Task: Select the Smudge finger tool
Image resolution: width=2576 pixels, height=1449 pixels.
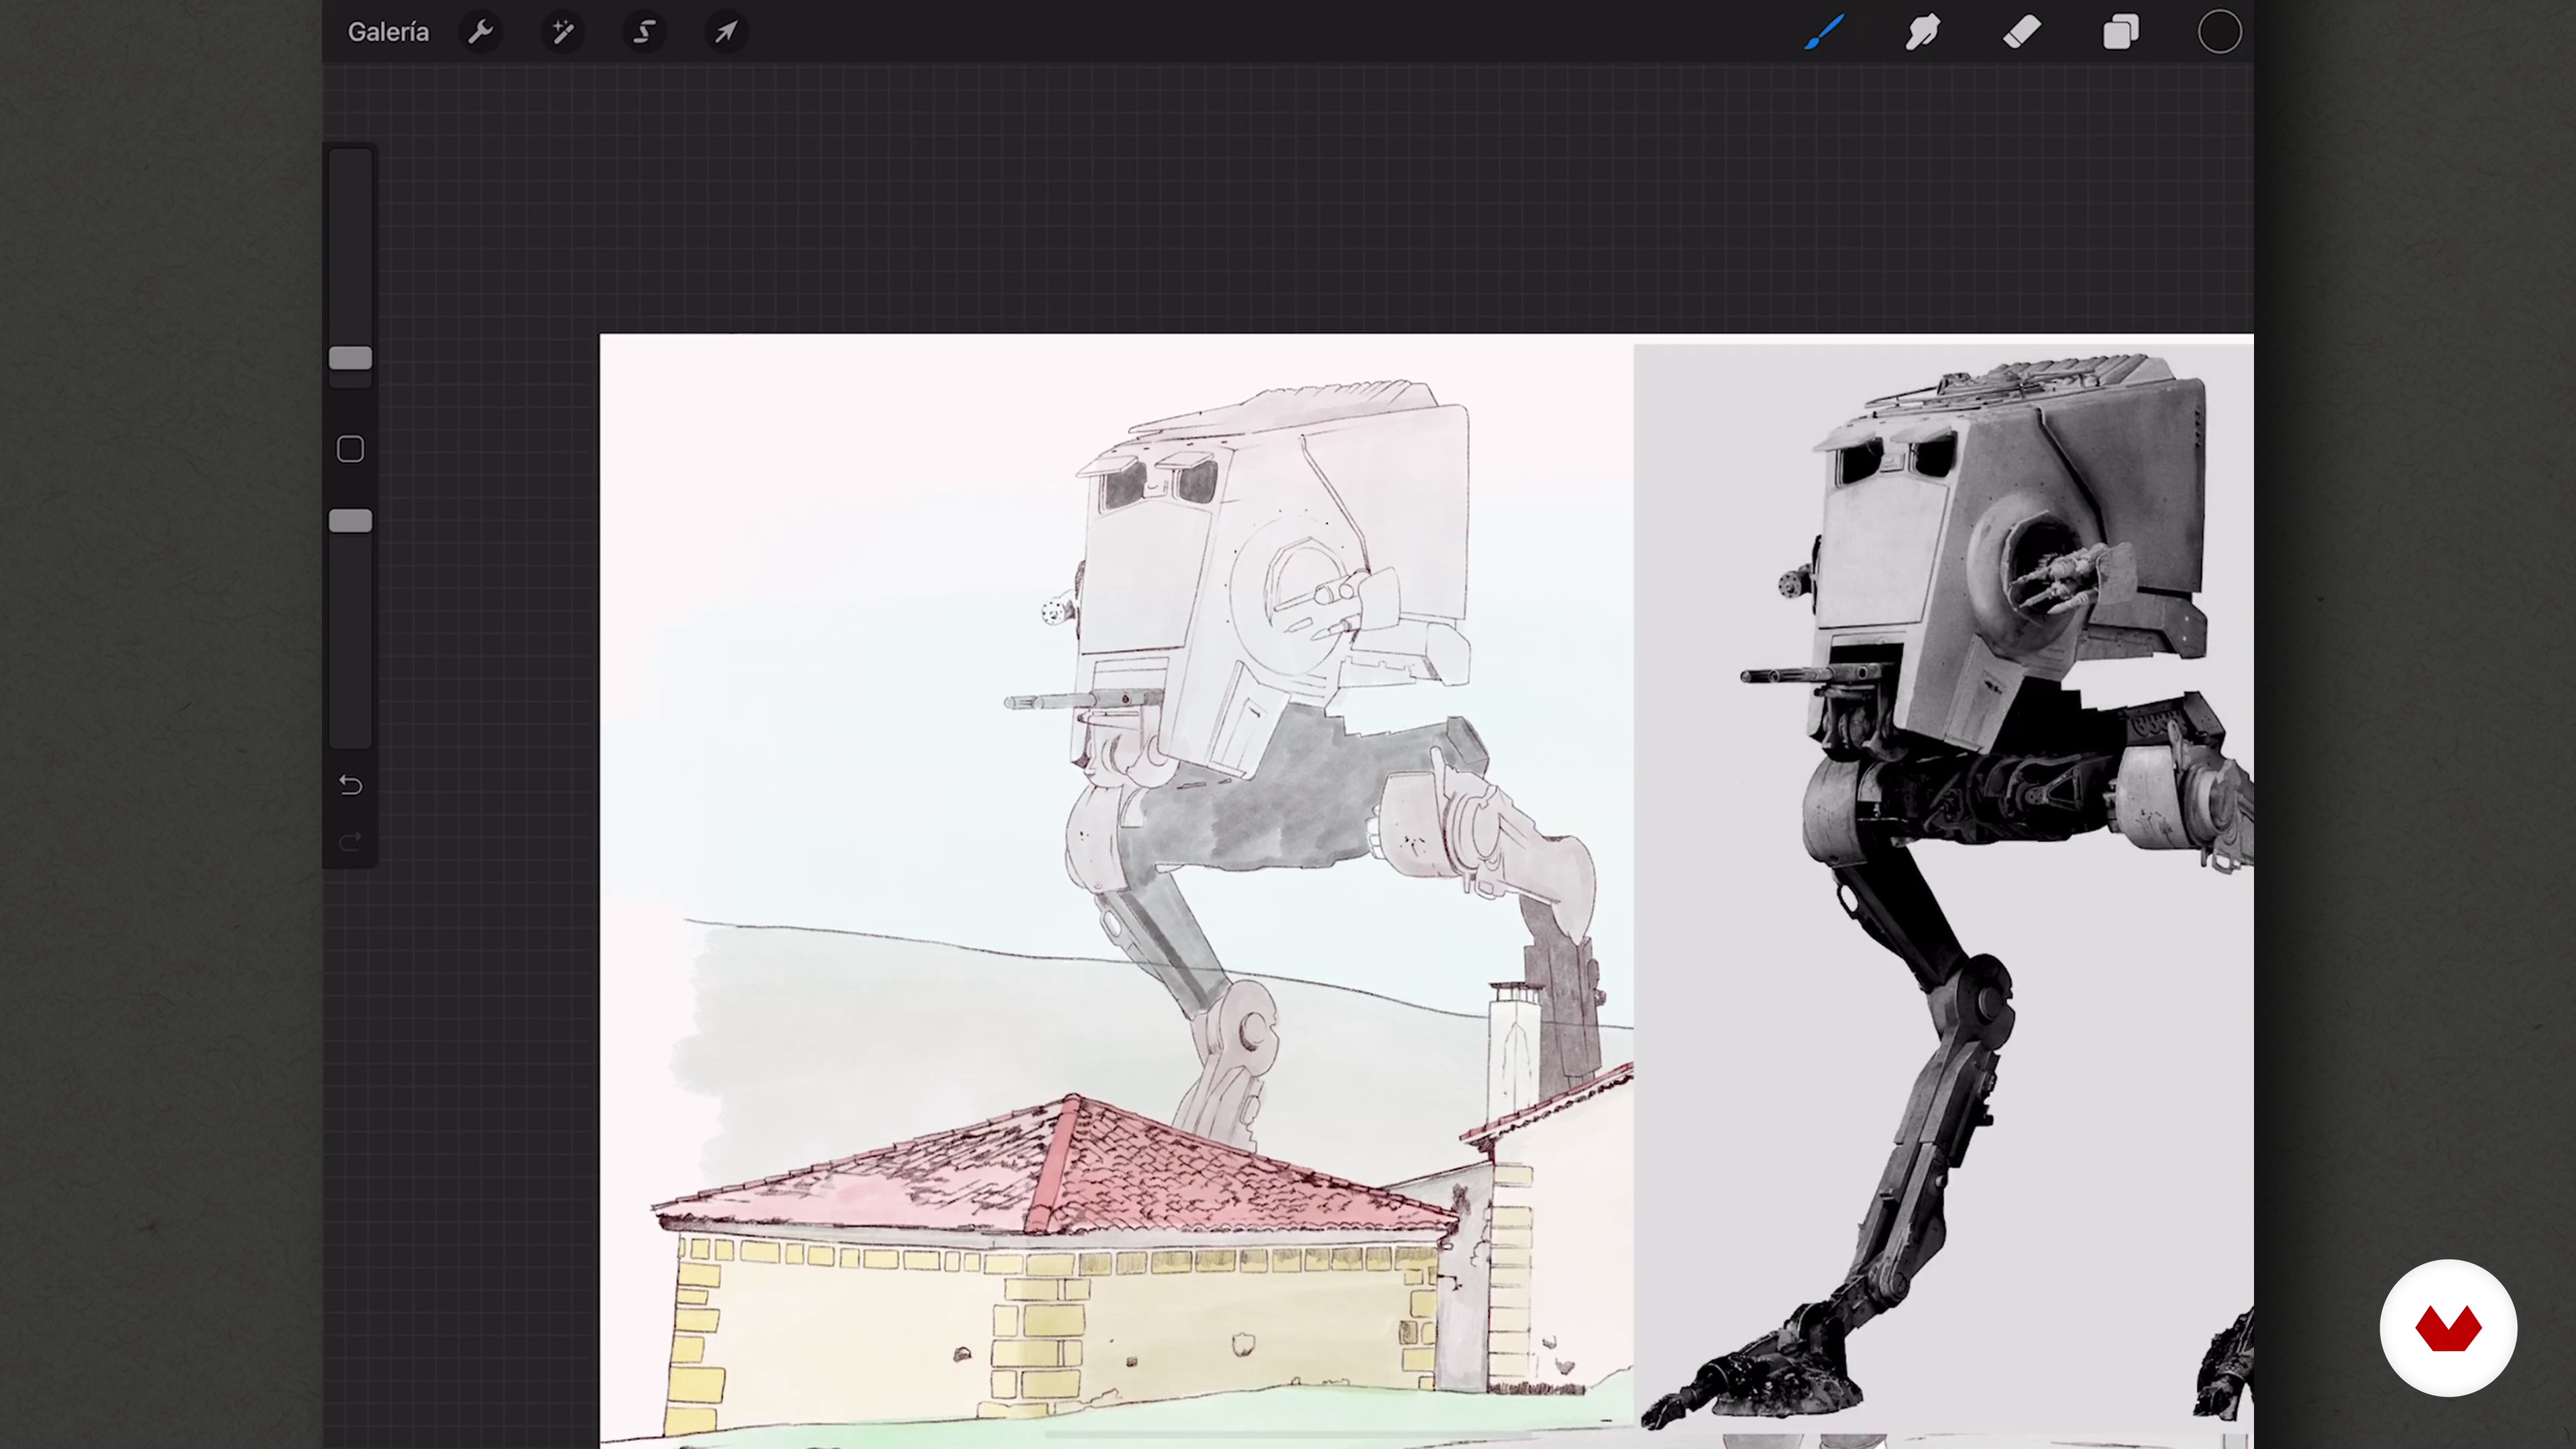Action: pyautogui.click(x=1922, y=32)
